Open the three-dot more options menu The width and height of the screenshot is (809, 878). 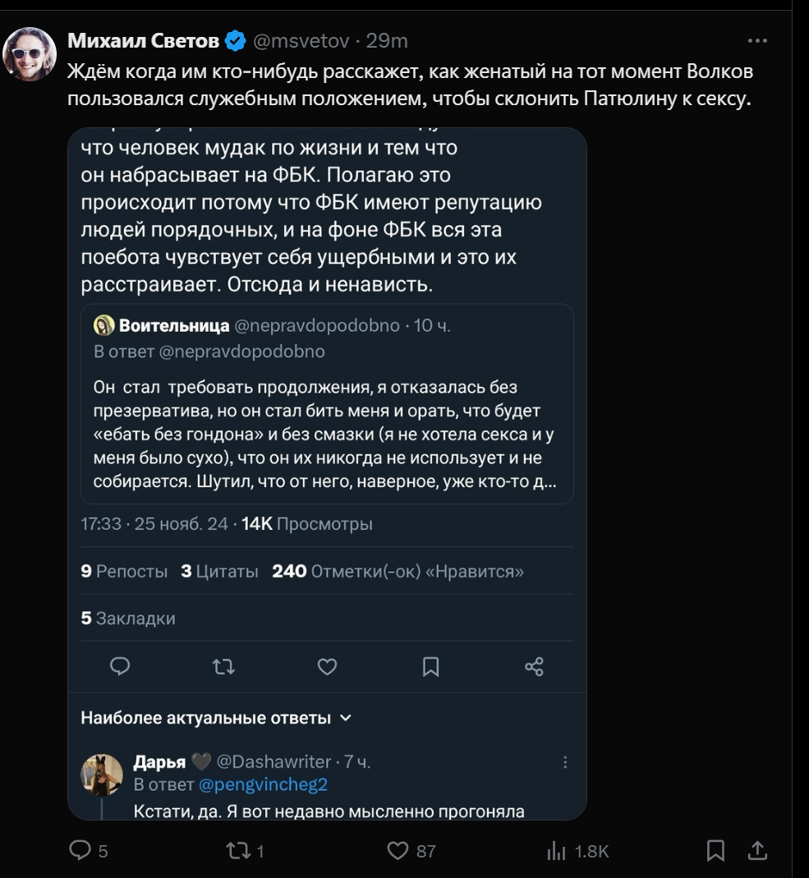pos(757,41)
